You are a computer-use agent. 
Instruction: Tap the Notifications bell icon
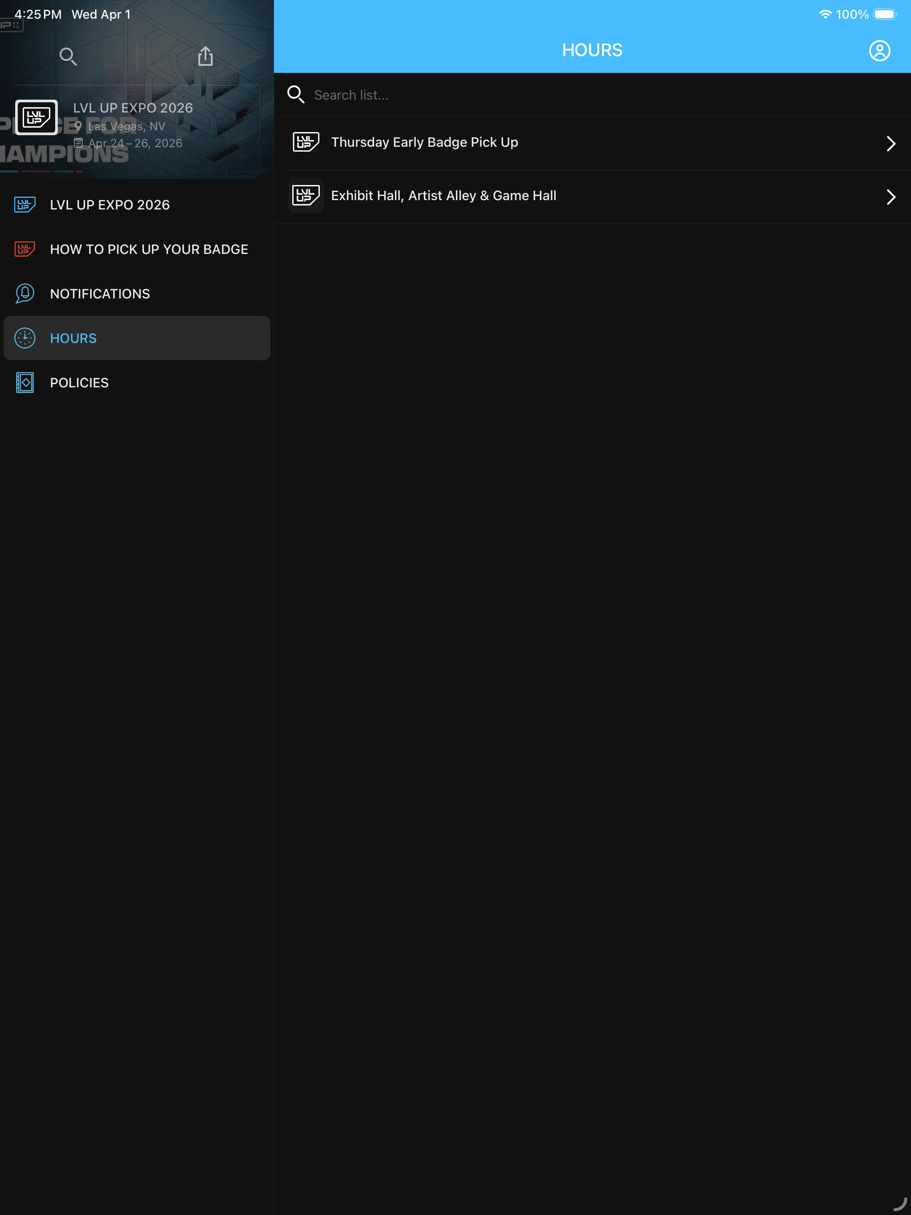[x=25, y=294]
